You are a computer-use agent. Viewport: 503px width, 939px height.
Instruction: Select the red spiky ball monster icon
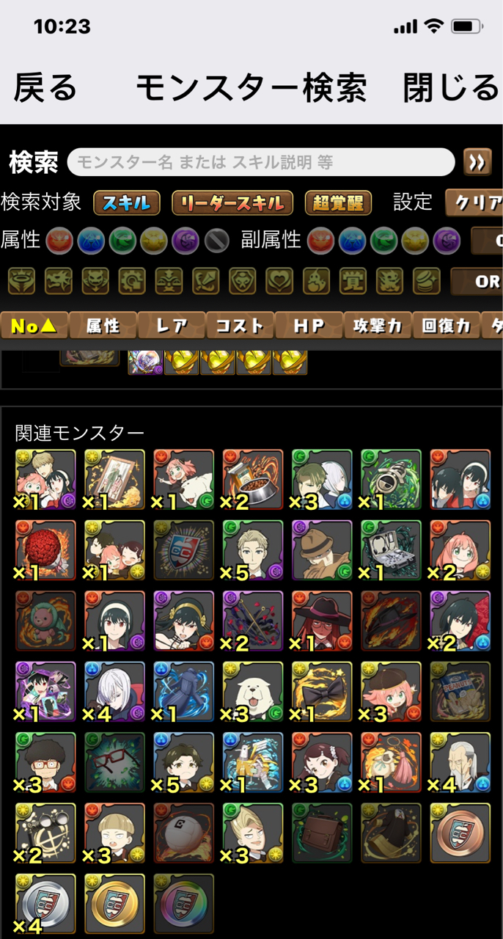point(45,551)
